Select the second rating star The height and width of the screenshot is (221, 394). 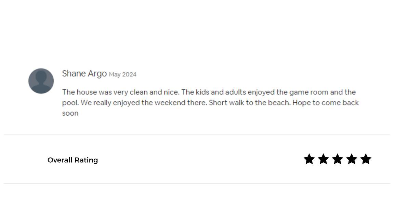click(x=323, y=159)
